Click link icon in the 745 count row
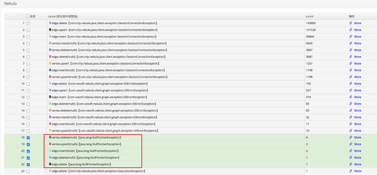The image size is (377, 175). pos(351,84)
